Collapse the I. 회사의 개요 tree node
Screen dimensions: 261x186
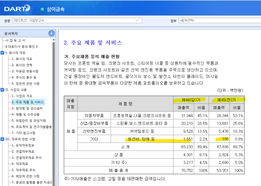[2, 53]
